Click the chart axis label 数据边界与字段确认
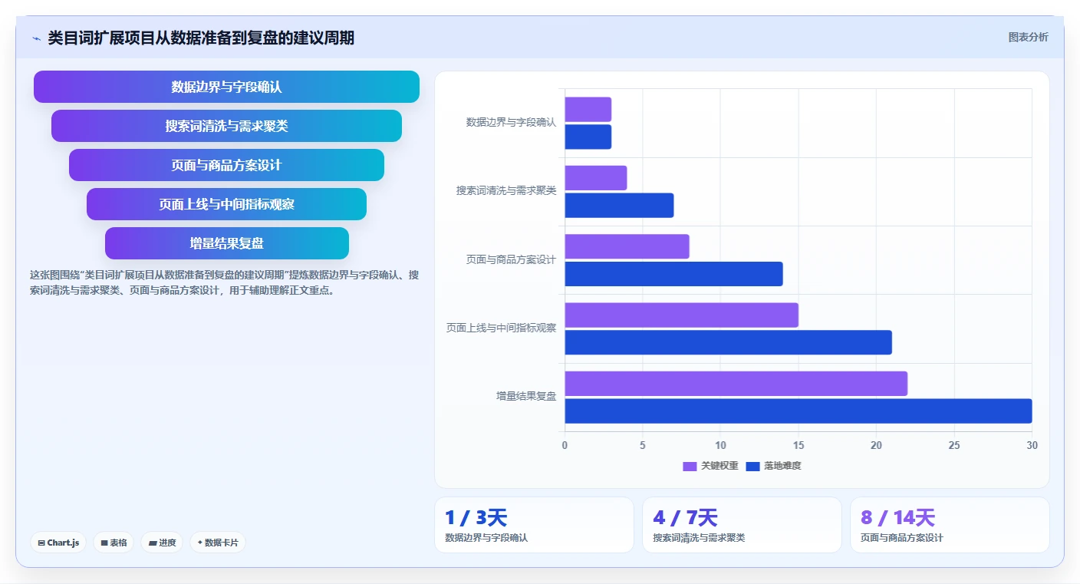Screen dimensions: 1080x584 pos(512,123)
